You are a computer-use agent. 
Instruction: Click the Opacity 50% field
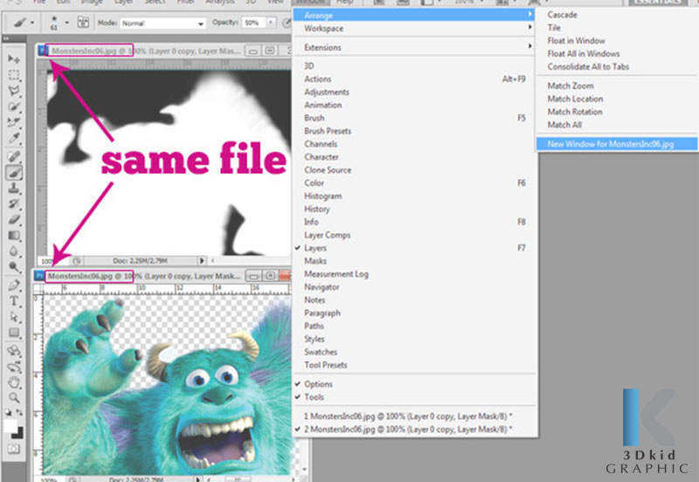pyautogui.click(x=253, y=23)
